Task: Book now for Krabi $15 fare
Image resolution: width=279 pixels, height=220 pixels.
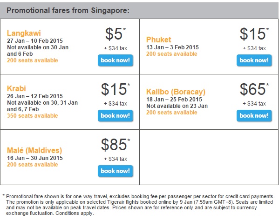Action: coord(116,116)
